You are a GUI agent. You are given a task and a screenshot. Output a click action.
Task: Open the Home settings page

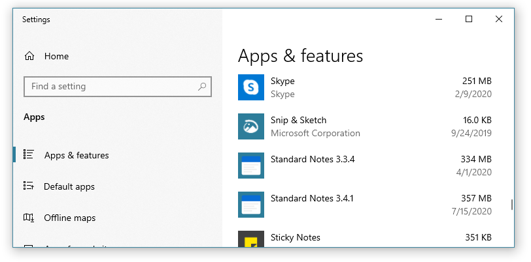pyautogui.click(x=56, y=57)
